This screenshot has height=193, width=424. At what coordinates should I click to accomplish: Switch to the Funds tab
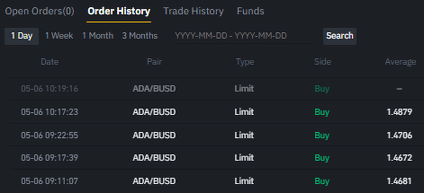tap(250, 11)
